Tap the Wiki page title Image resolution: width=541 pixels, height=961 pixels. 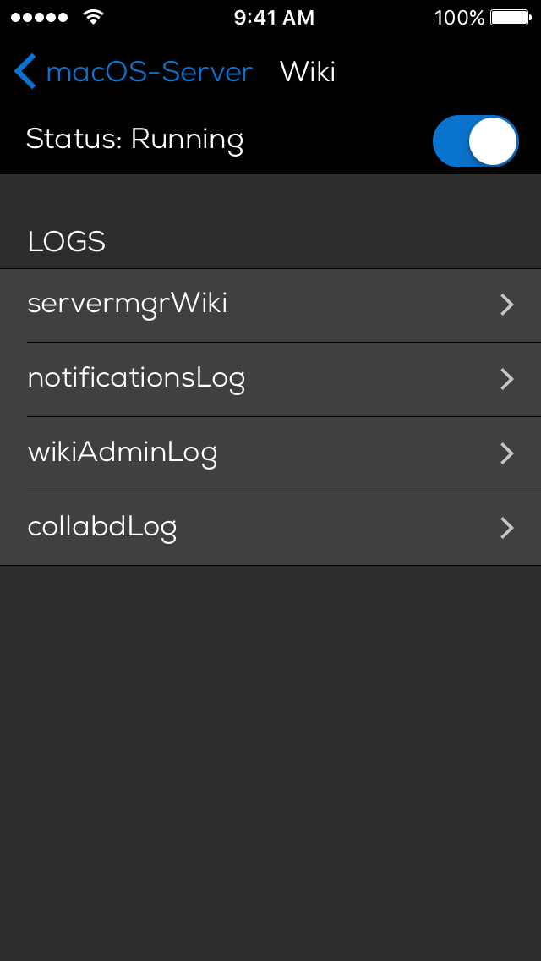click(x=308, y=72)
